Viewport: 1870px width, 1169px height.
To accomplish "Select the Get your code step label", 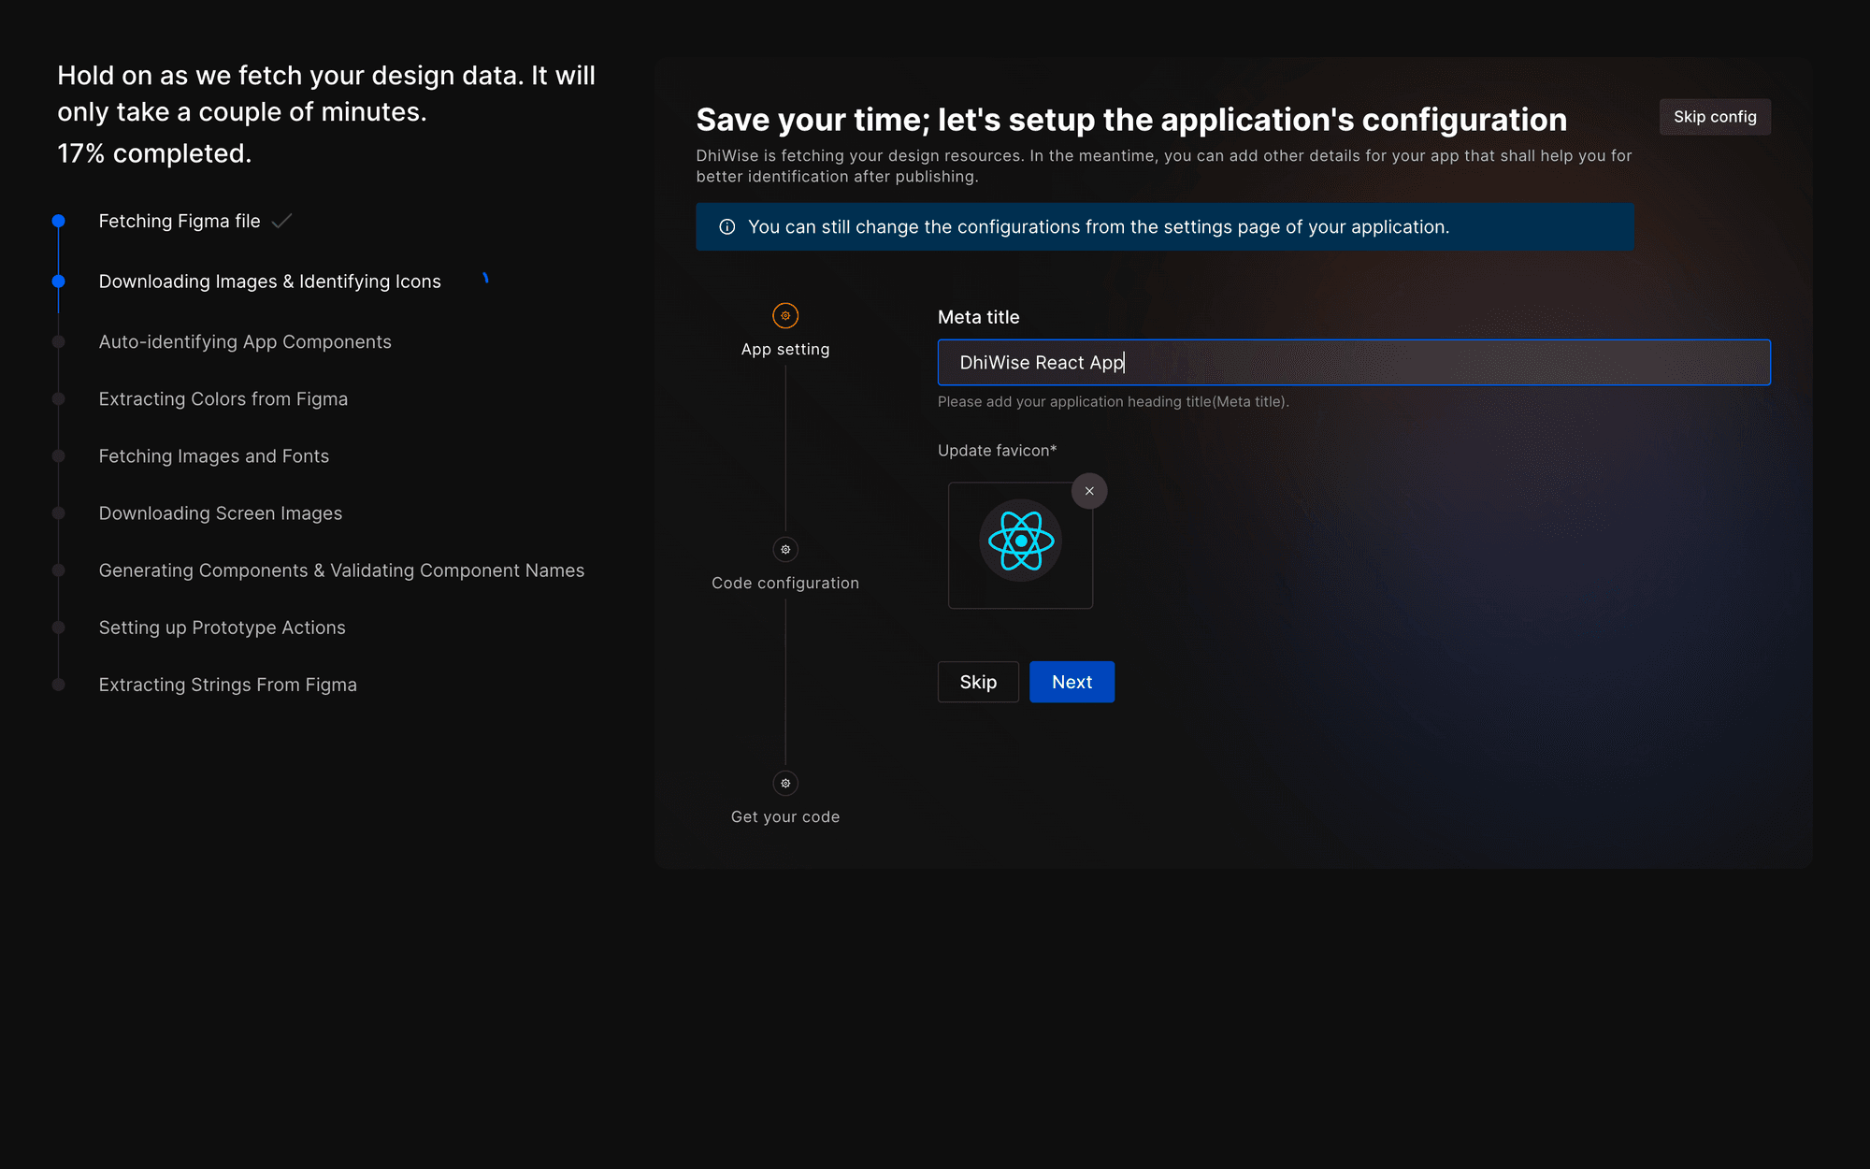I will click(785, 816).
